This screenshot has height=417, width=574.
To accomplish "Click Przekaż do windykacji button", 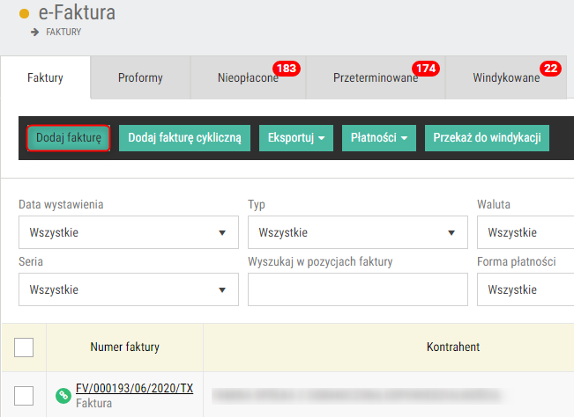I will click(487, 138).
